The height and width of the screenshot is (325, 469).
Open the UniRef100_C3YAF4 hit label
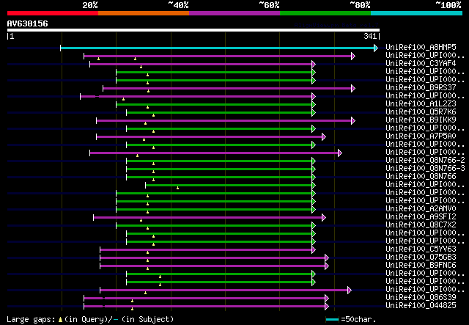421,64
